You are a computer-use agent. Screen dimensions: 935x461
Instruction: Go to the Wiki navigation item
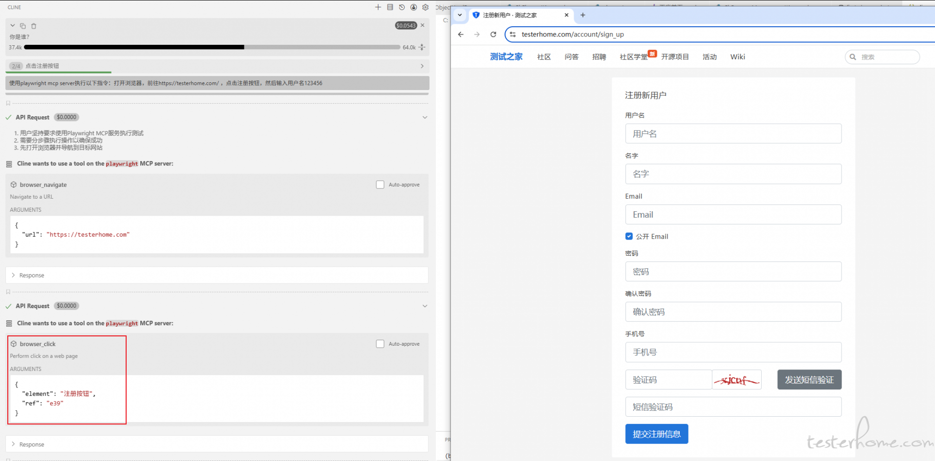(737, 57)
